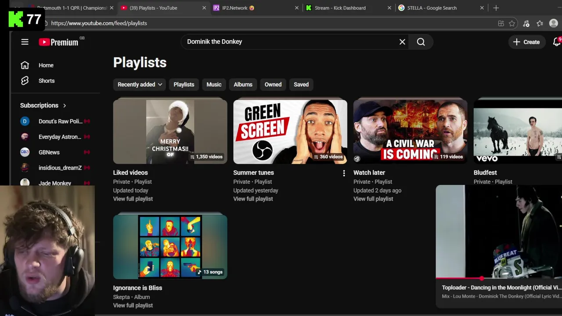Click the Liked videos playlist title
The image size is (562, 316).
point(130,173)
